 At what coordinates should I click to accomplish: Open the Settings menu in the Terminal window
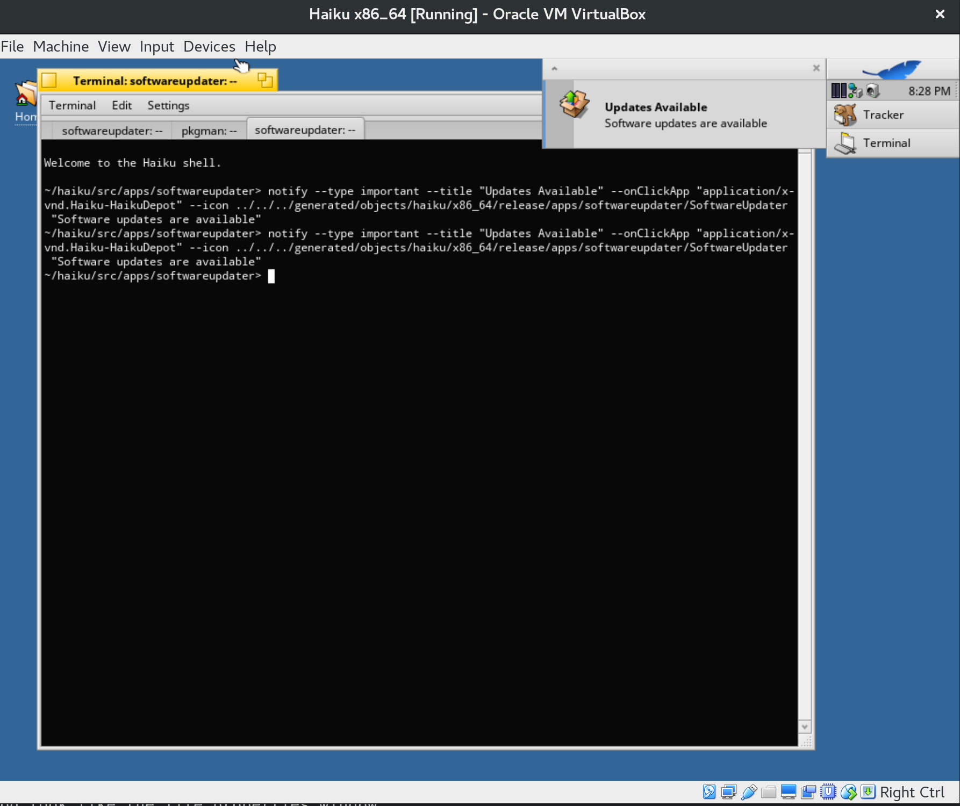click(x=168, y=105)
